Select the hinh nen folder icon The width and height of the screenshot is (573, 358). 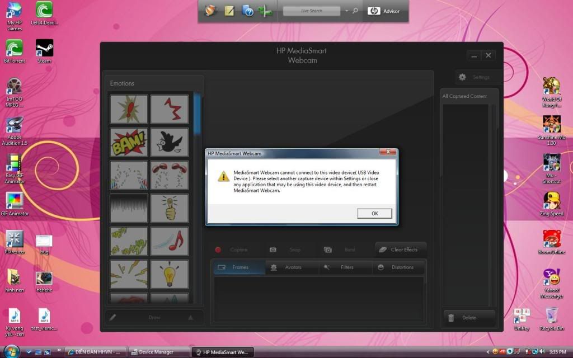[x=14, y=281]
